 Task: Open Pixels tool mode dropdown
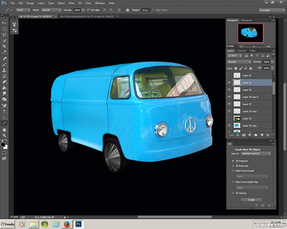click(23, 10)
